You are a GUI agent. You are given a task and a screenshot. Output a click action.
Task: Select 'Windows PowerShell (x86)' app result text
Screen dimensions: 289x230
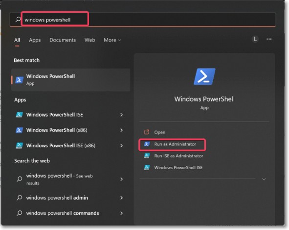(x=57, y=130)
